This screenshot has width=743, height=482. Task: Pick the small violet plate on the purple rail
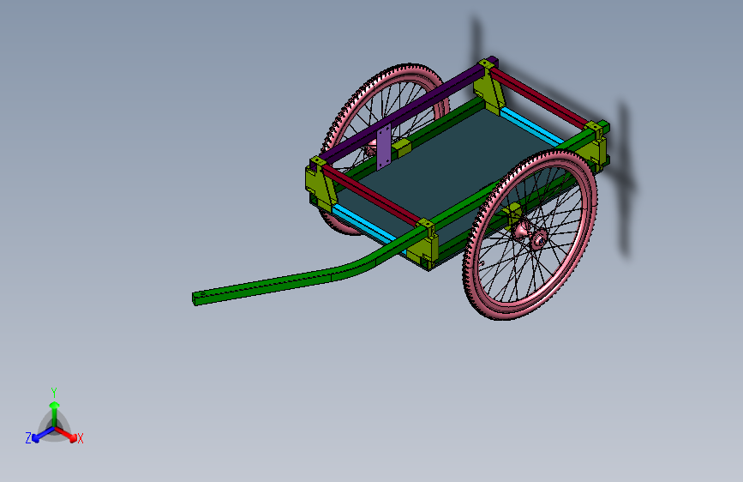pyautogui.click(x=384, y=147)
